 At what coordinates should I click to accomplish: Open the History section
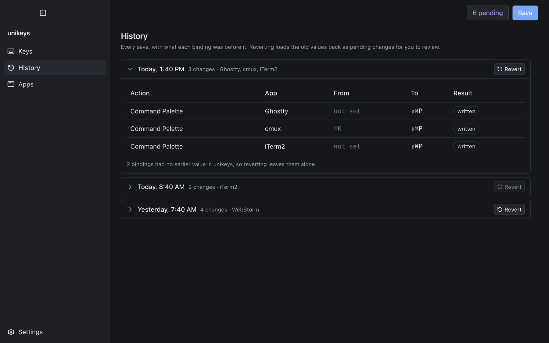coord(55,68)
